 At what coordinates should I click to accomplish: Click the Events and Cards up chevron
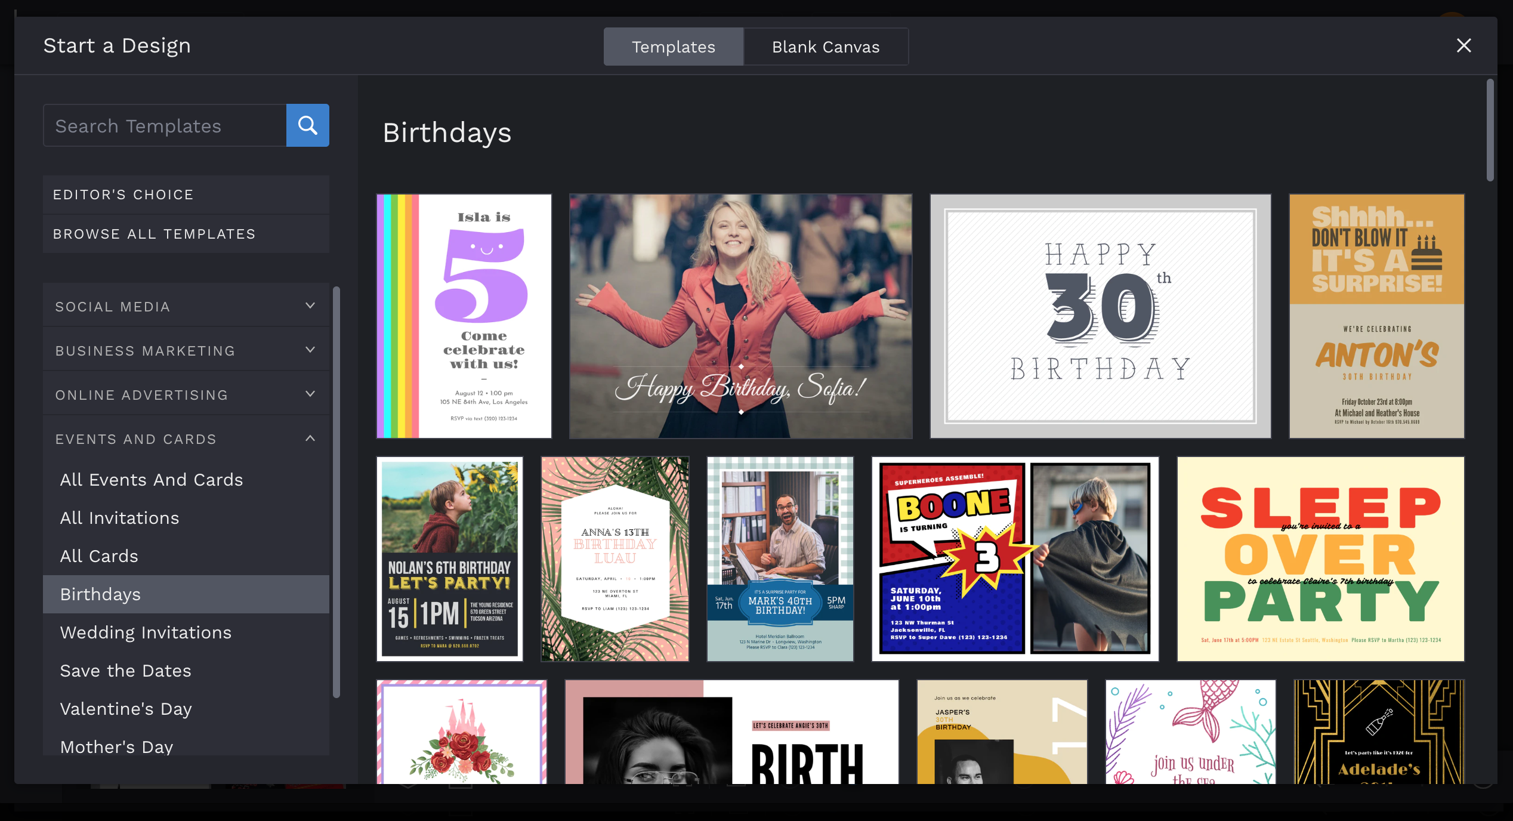pyautogui.click(x=310, y=438)
